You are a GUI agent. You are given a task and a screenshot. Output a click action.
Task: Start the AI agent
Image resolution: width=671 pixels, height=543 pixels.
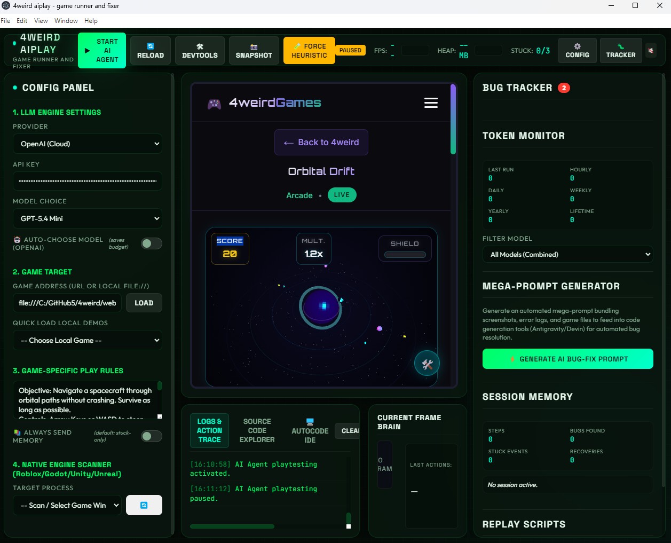coord(102,50)
